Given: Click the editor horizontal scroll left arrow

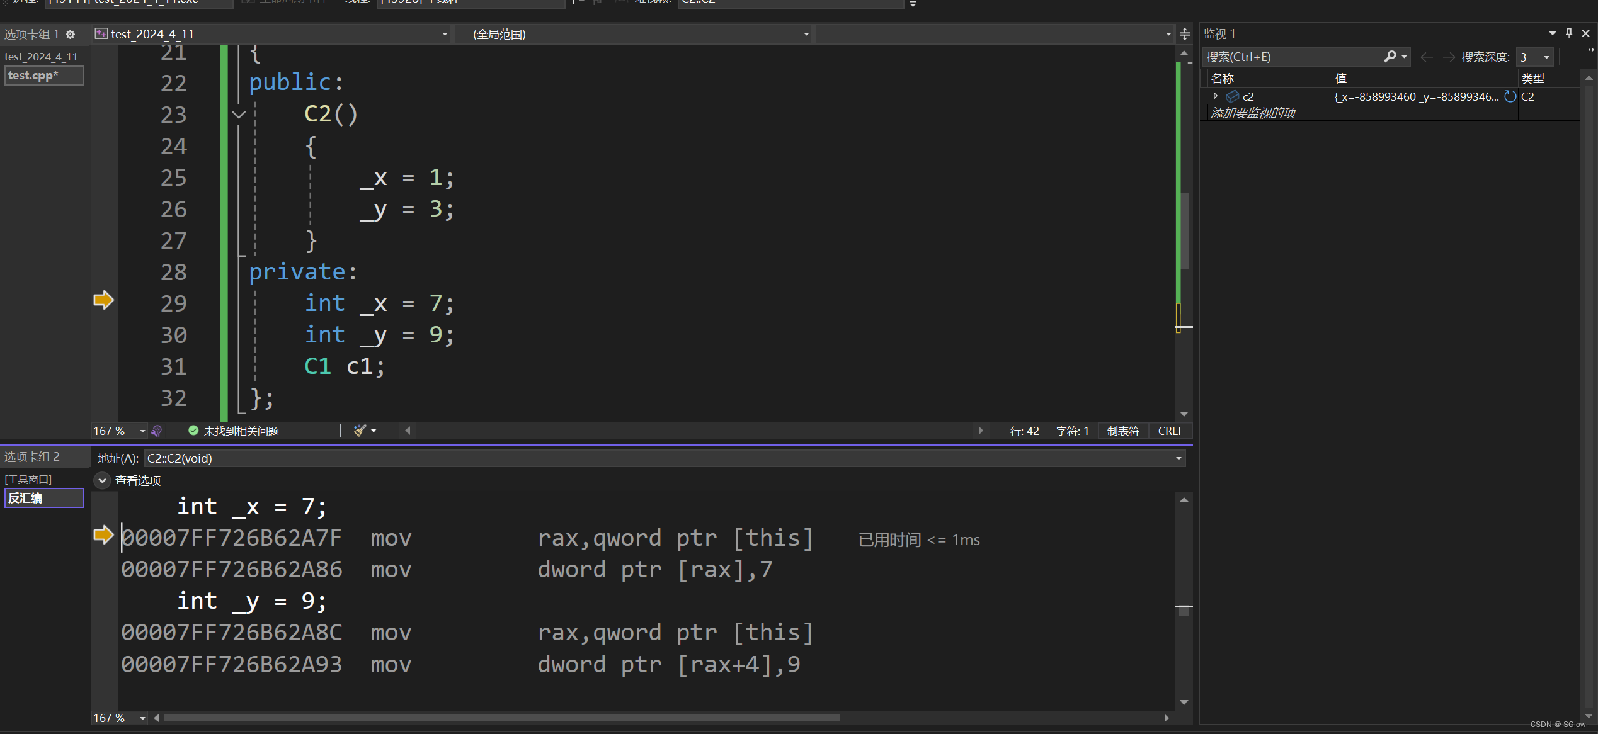Looking at the screenshot, I should point(408,431).
